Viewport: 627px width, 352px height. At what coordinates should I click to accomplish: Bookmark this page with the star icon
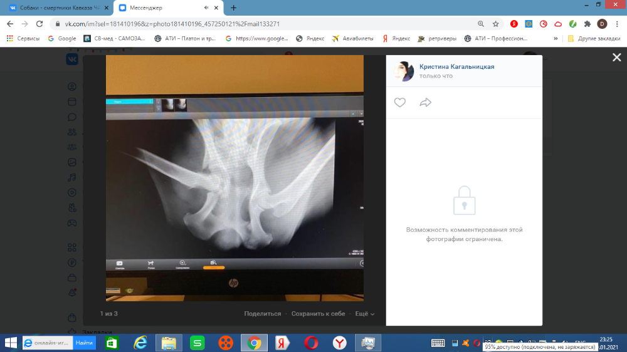(495, 24)
